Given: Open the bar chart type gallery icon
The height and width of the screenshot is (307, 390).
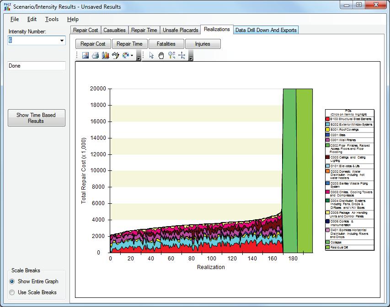Looking at the screenshot, I should point(106,55).
